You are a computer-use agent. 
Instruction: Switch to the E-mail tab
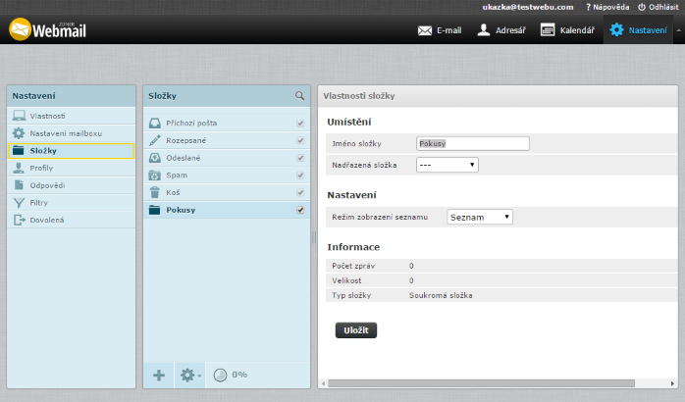pyautogui.click(x=440, y=30)
